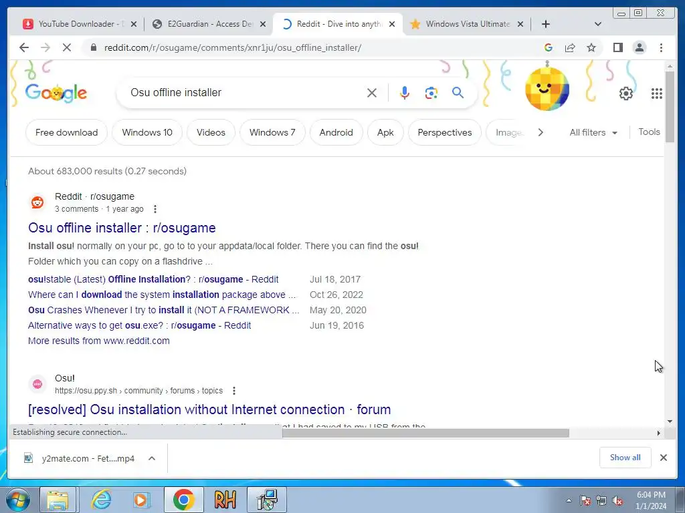Click the muted volume tray icon
The width and height of the screenshot is (685, 513).
click(x=617, y=500)
